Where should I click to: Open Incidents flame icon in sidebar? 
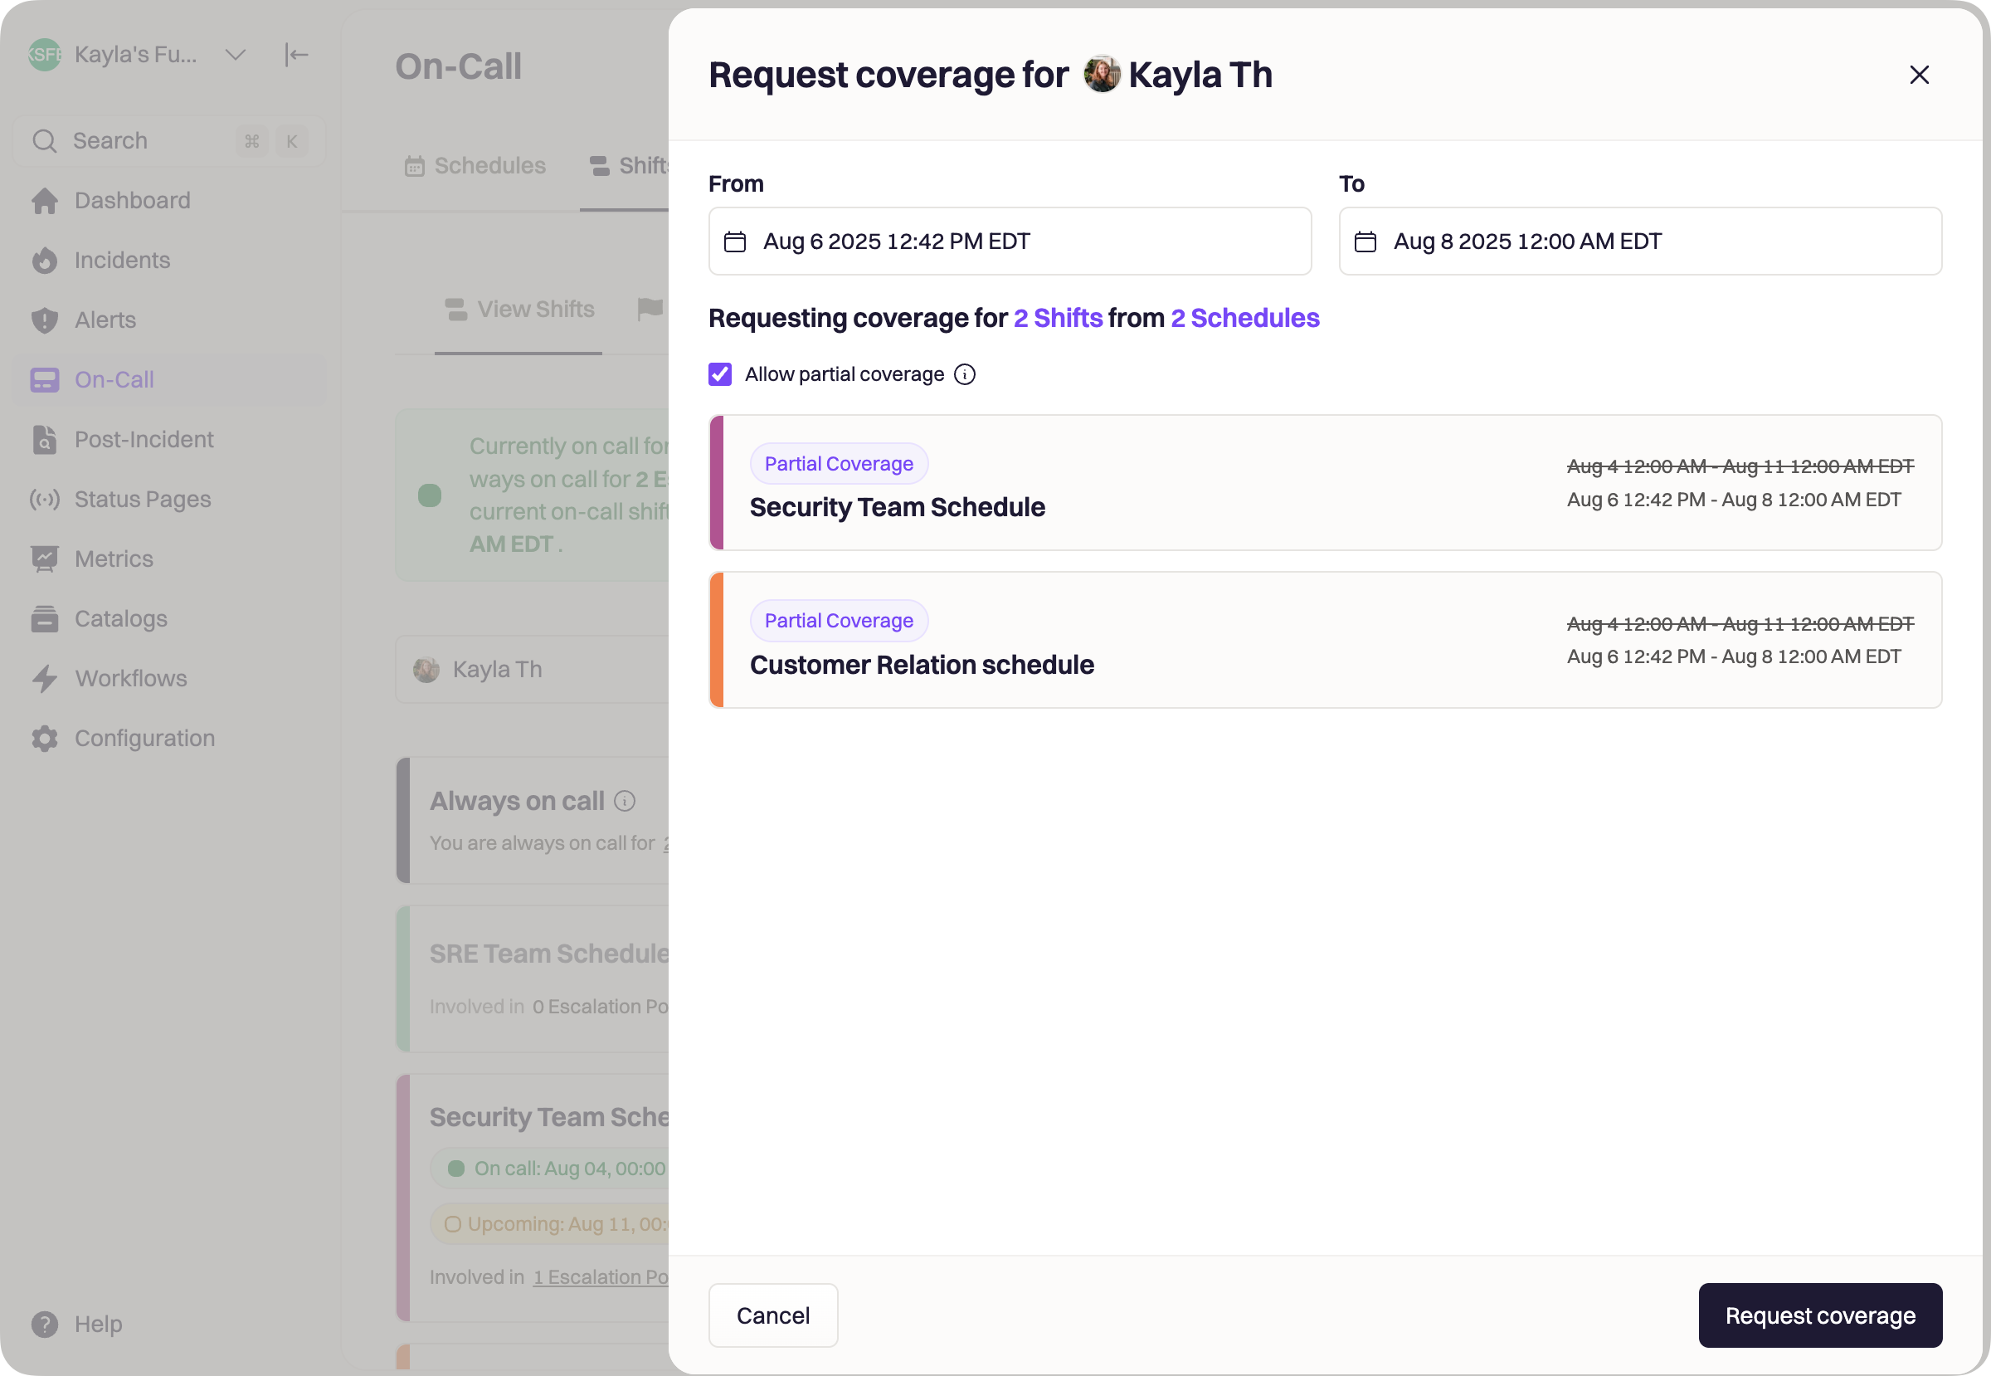(x=45, y=261)
